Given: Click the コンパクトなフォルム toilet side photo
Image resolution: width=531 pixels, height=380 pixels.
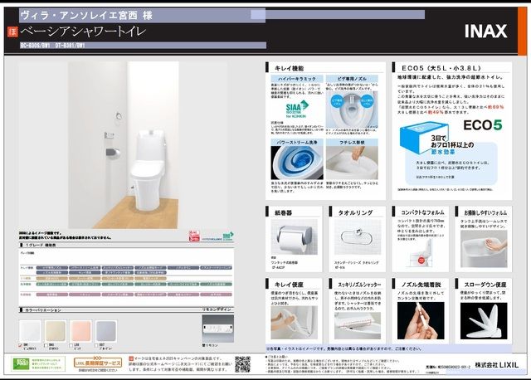Looking at the screenshot, I should [421, 253].
